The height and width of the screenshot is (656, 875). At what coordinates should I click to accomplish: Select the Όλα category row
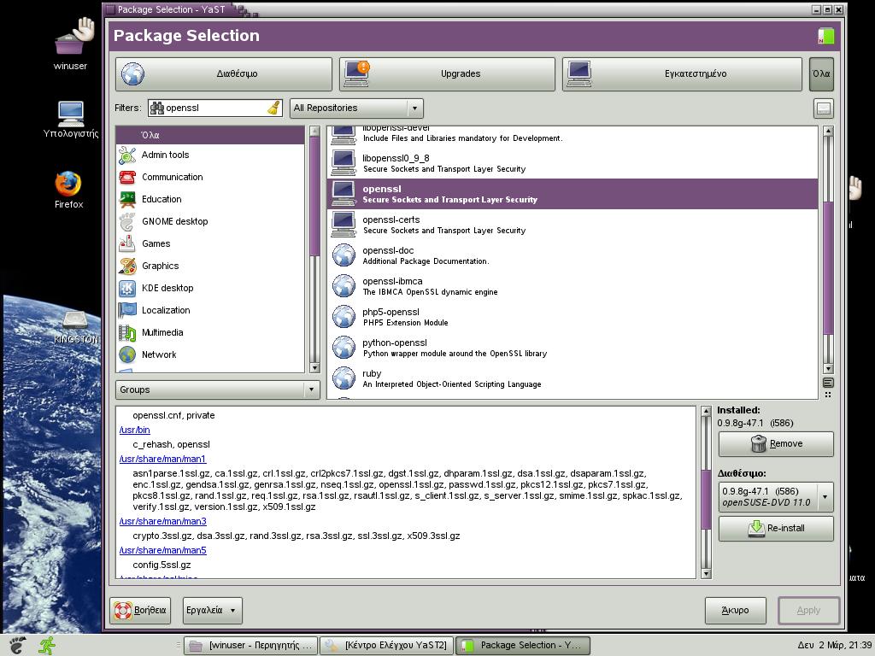[x=210, y=135]
